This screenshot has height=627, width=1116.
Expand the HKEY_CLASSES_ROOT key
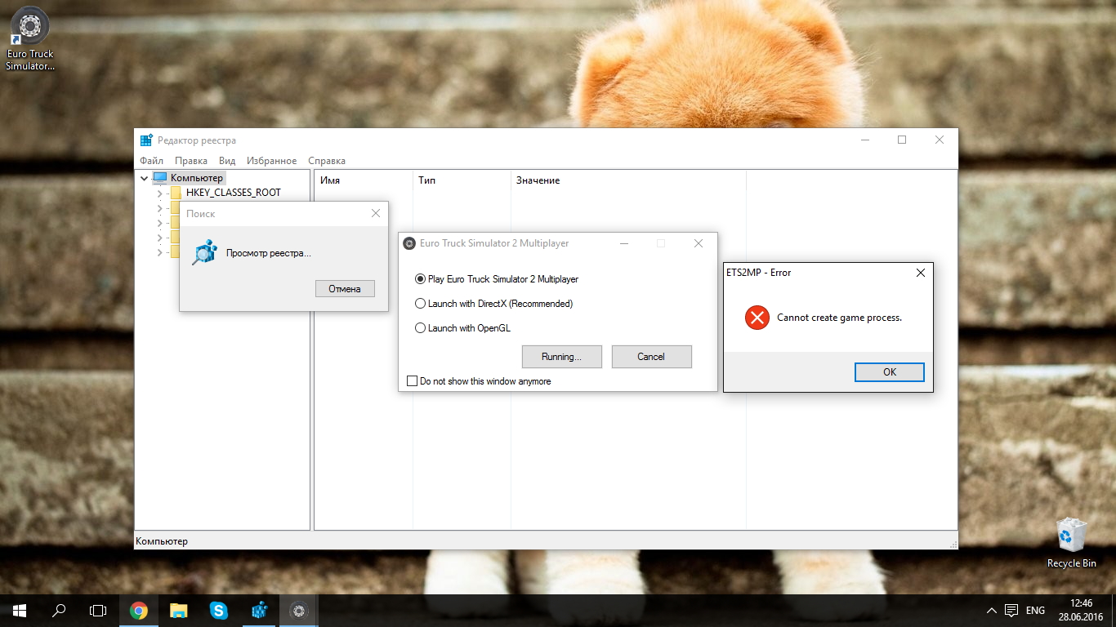159,193
